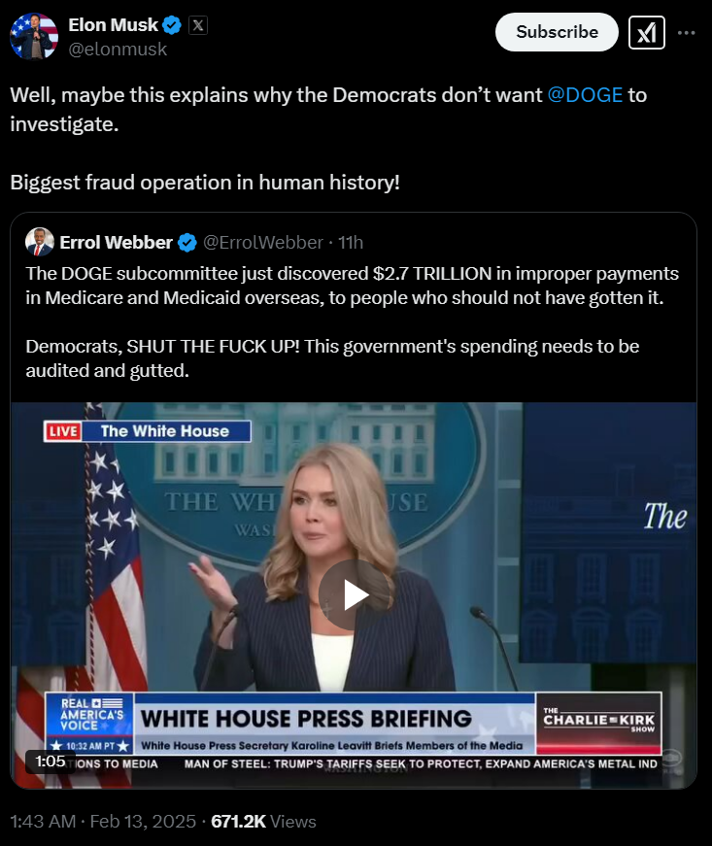Click the quoted post's 11h timestamp
The height and width of the screenshot is (846, 712).
[x=351, y=243]
